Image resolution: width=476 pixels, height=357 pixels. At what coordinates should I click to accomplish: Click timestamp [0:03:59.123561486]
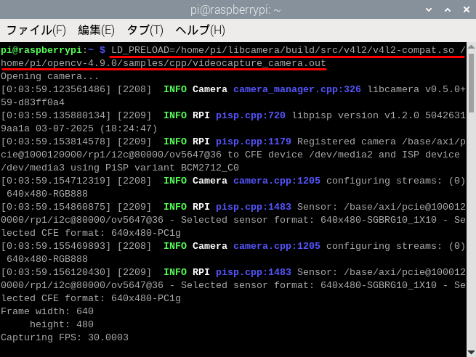click(x=56, y=89)
